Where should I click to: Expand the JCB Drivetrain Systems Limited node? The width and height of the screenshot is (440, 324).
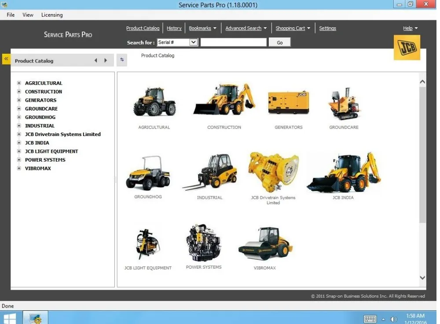coord(19,134)
